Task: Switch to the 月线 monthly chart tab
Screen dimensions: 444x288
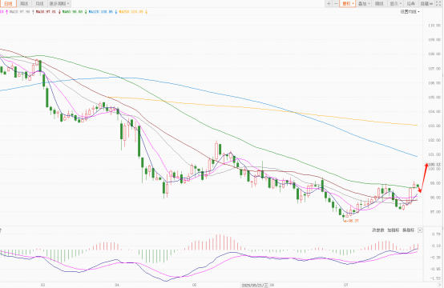Action: (39, 4)
